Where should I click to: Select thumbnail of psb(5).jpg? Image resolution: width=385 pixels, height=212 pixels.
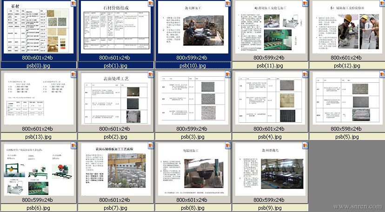coord(347,99)
